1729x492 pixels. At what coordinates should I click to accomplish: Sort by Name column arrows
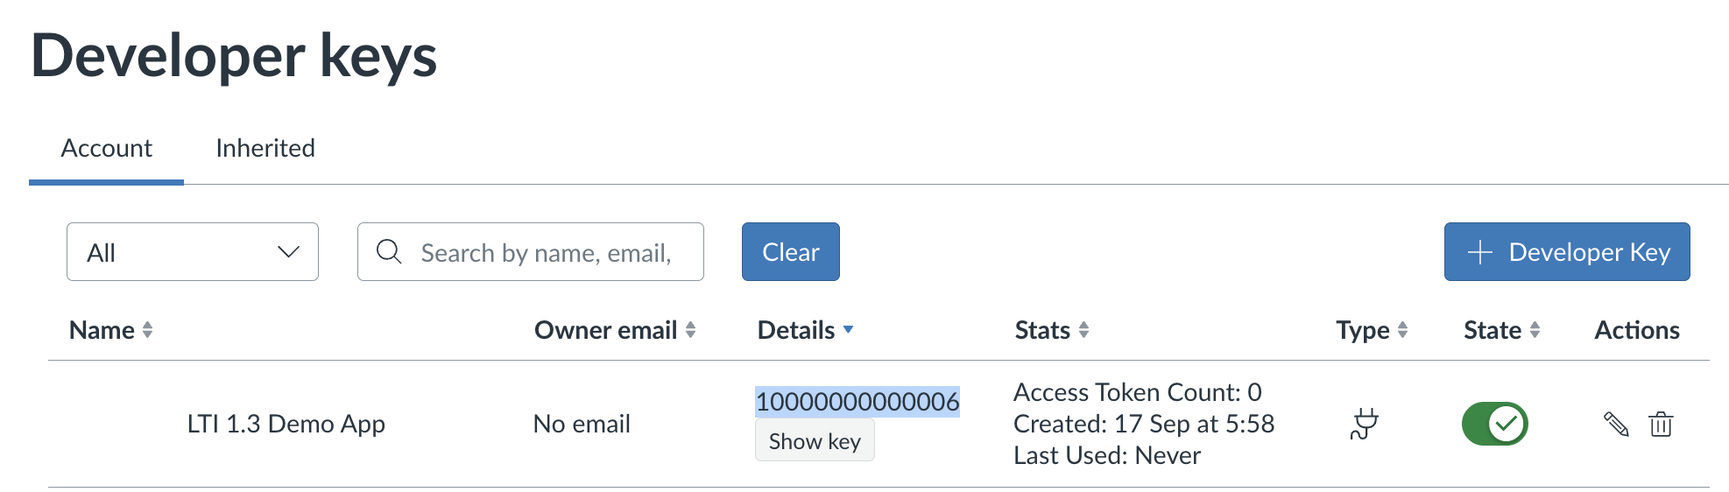[x=147, y=330]
